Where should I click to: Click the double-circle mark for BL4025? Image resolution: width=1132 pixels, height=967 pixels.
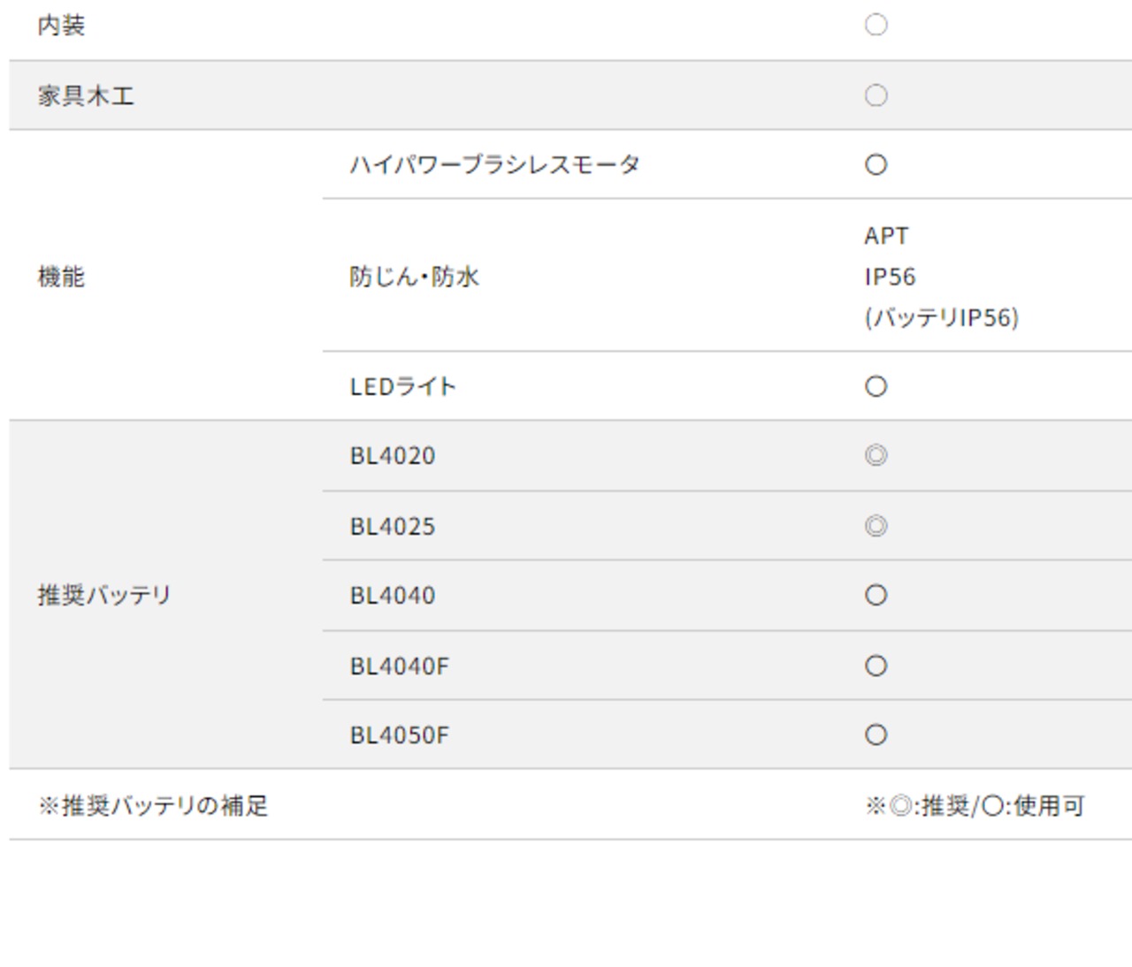coord(876,526)
